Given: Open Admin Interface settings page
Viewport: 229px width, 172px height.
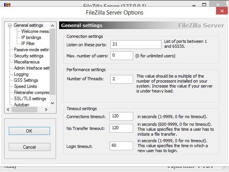Looking at the screenshot, I should (32, 68).
